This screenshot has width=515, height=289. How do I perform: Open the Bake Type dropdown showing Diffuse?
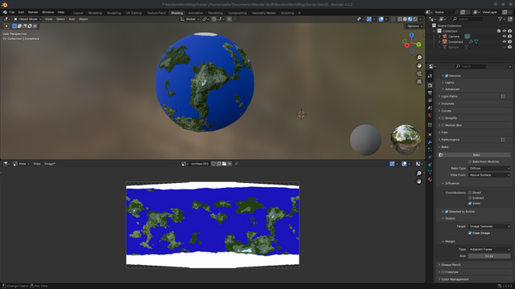click(489, 168)
